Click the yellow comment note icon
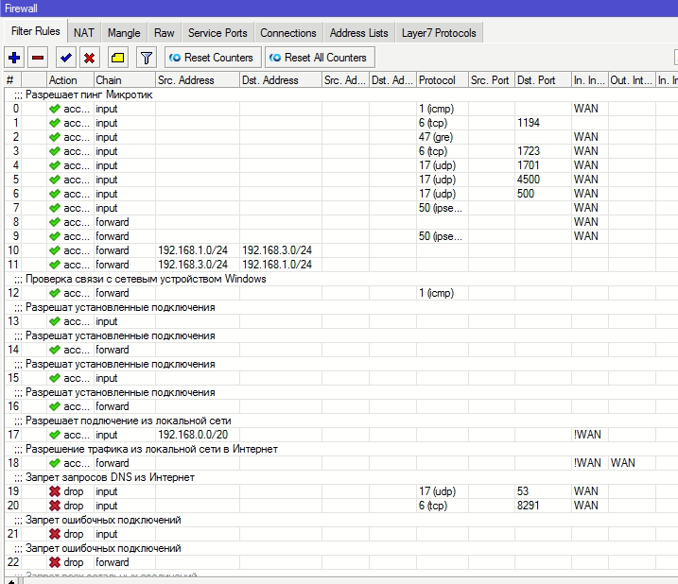Viewport: 678px width, 584px height. click(117, 58)
